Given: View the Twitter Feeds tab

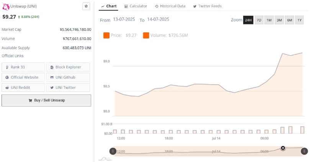Looking at the screenshot, I should 207,6.
